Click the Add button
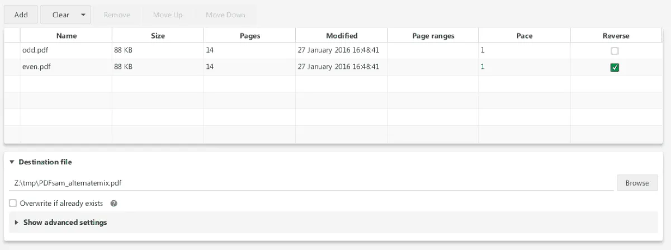Screen dimensions: 671x250 pyautogui.click(x=21, y=15)
